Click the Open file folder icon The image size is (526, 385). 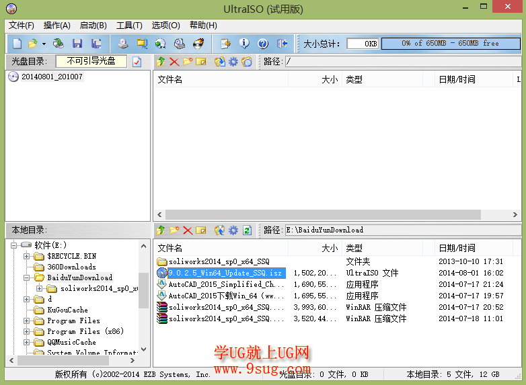click(32, 44)
